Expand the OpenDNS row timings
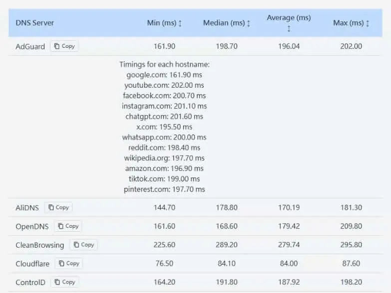391x293 pixels. coord(195,226)
